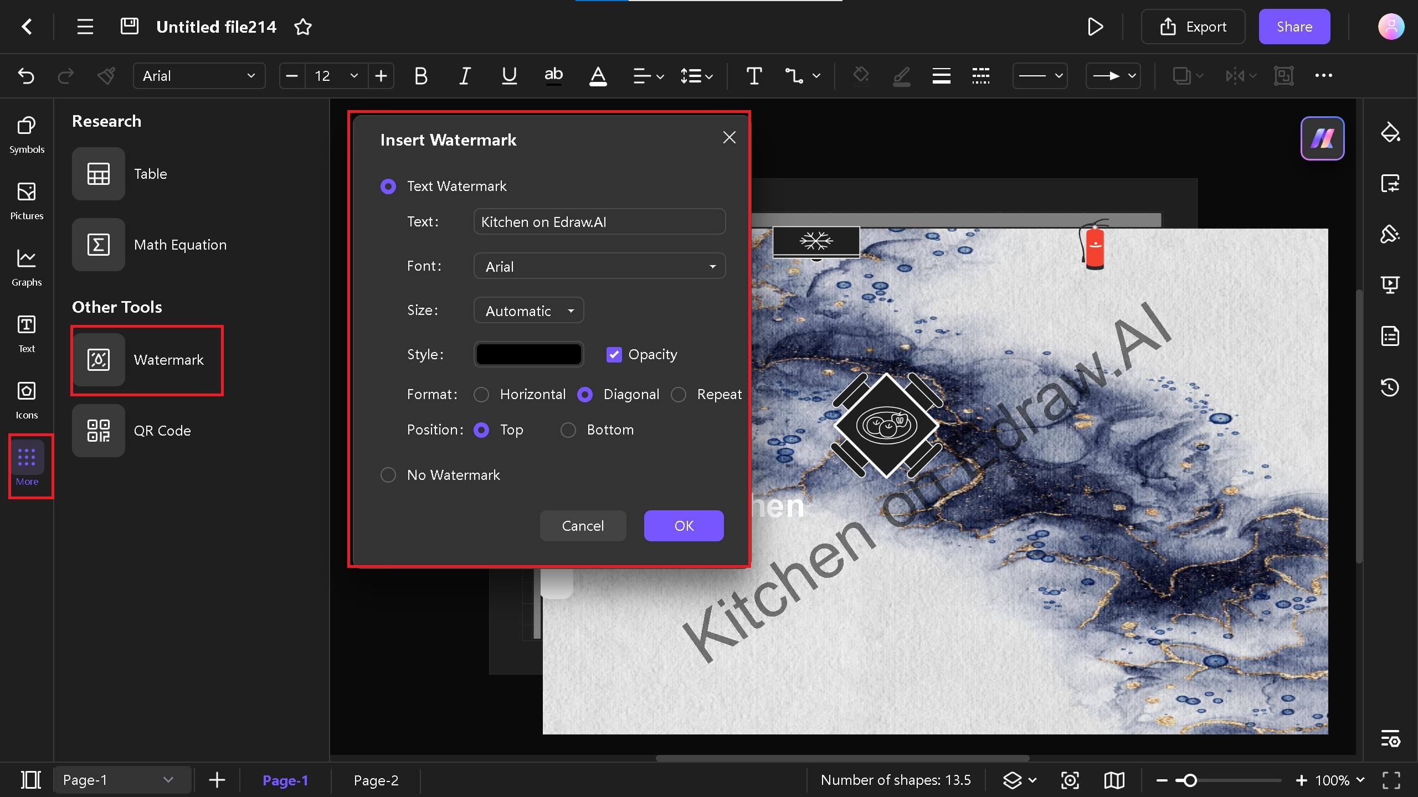This screenshot has height=797, width=1418.
Task: Open the font size 12 dropdown
Action: (336, 76)
